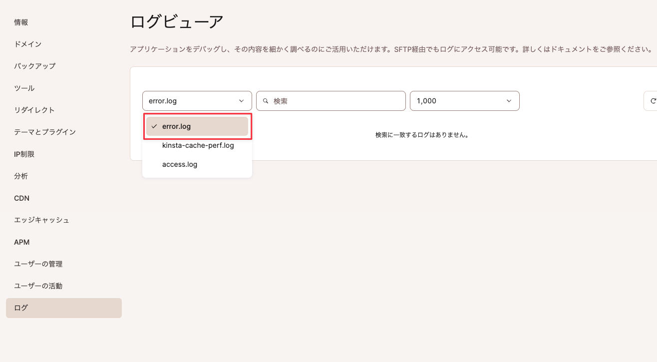This screenshot has width=657, height=362.
Task: Go to エッジキャッシュ page
Action: (41, 220)
